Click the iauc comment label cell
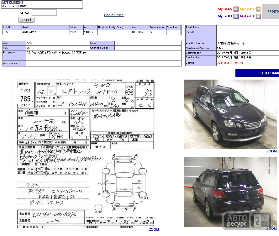 14,63
